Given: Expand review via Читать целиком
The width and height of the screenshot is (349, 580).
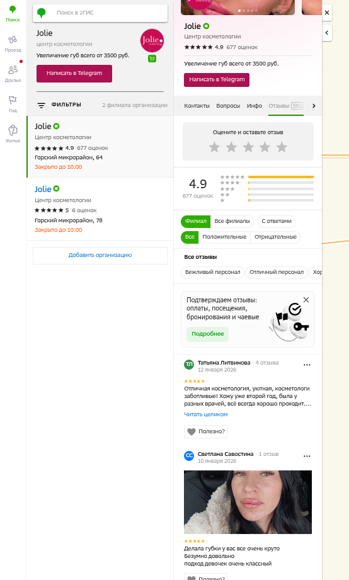Looking at the screenshot, I should pos(206,414).
